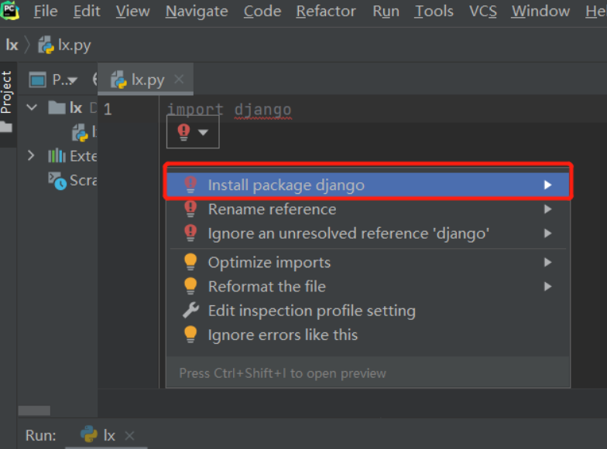This screenshot has height=449, width=607.
Task: Click the PyCharm logo icon
Action: pyautogui.click(x=9, y=11)
